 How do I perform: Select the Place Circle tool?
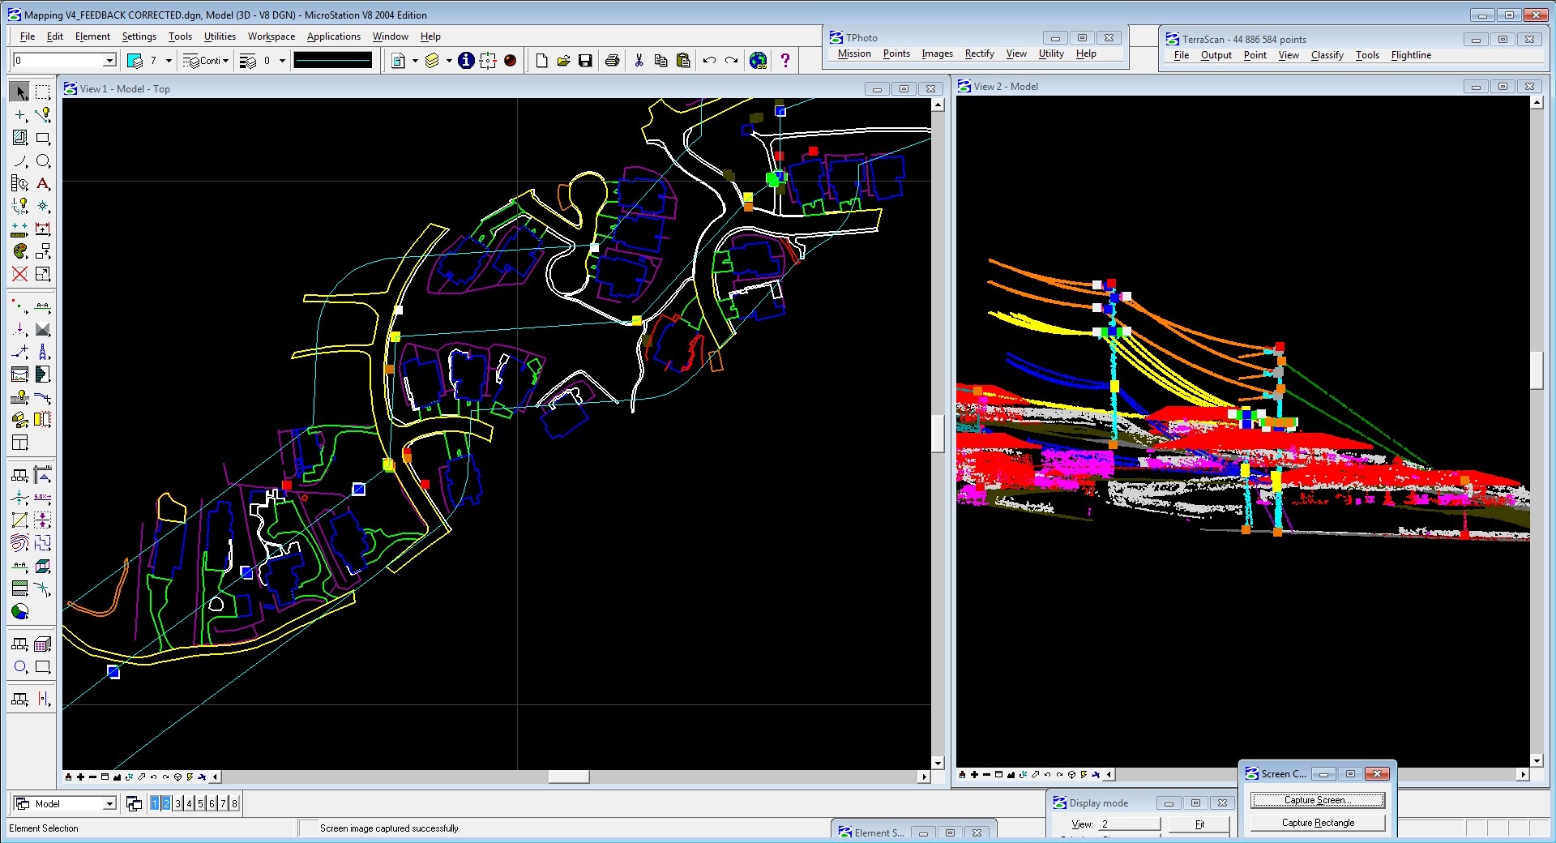coord(43,161)
